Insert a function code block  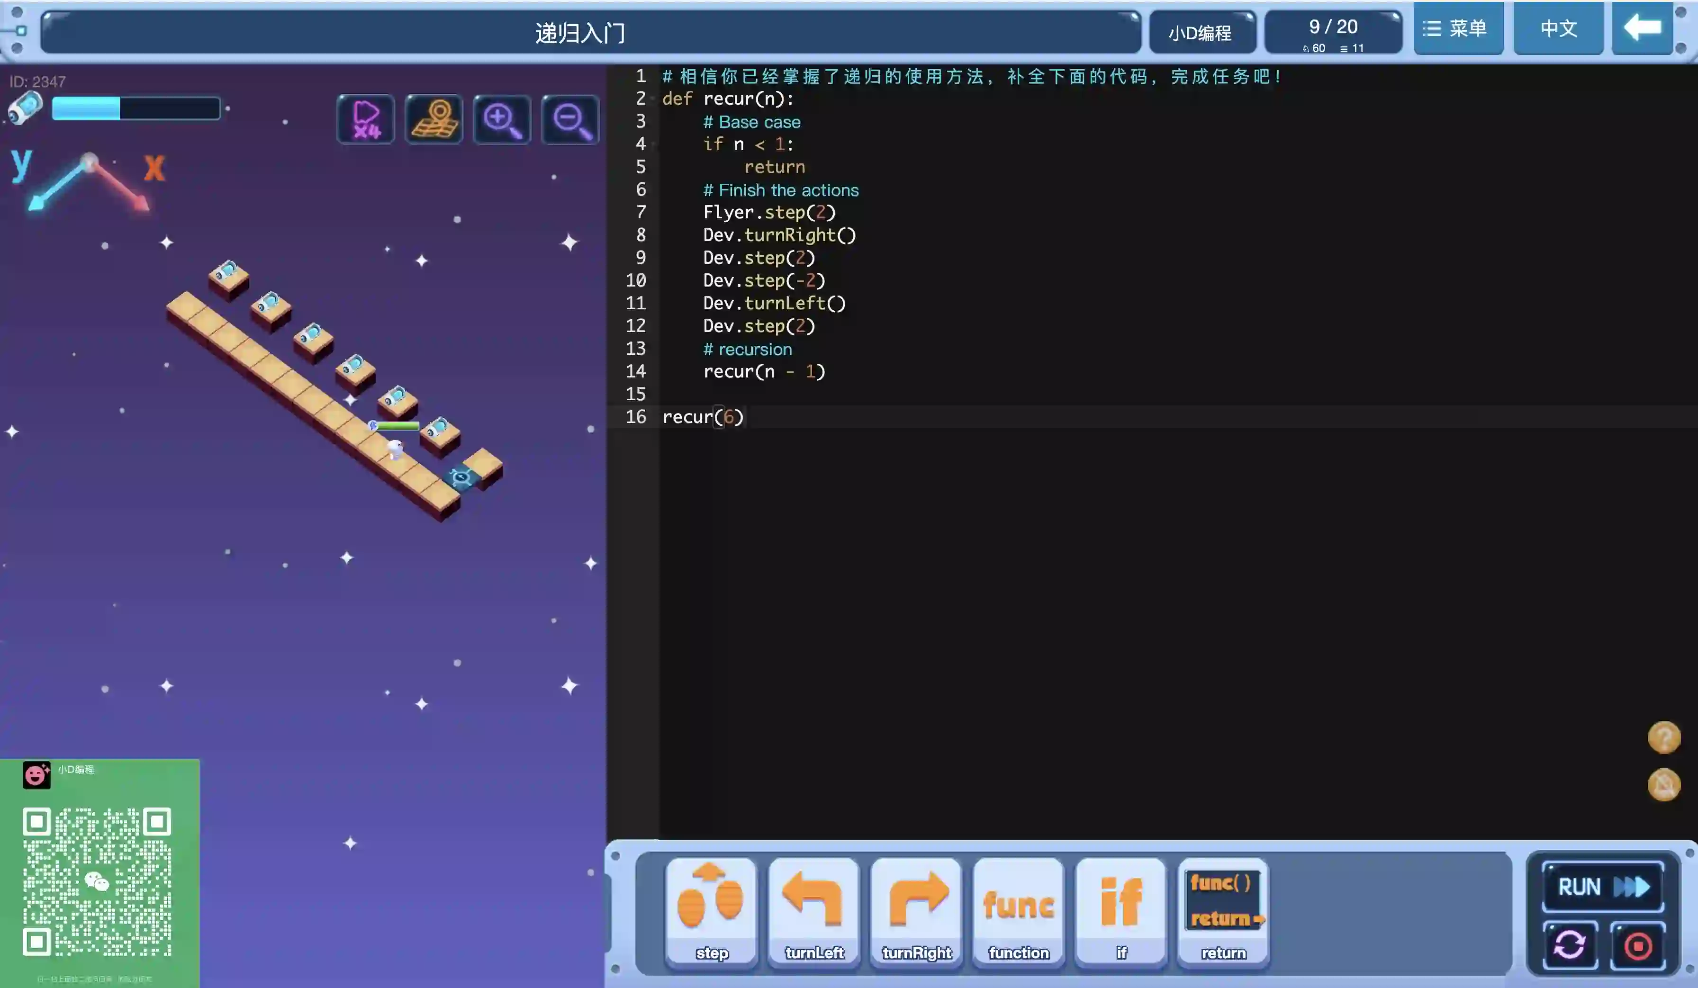point(1019,911)
